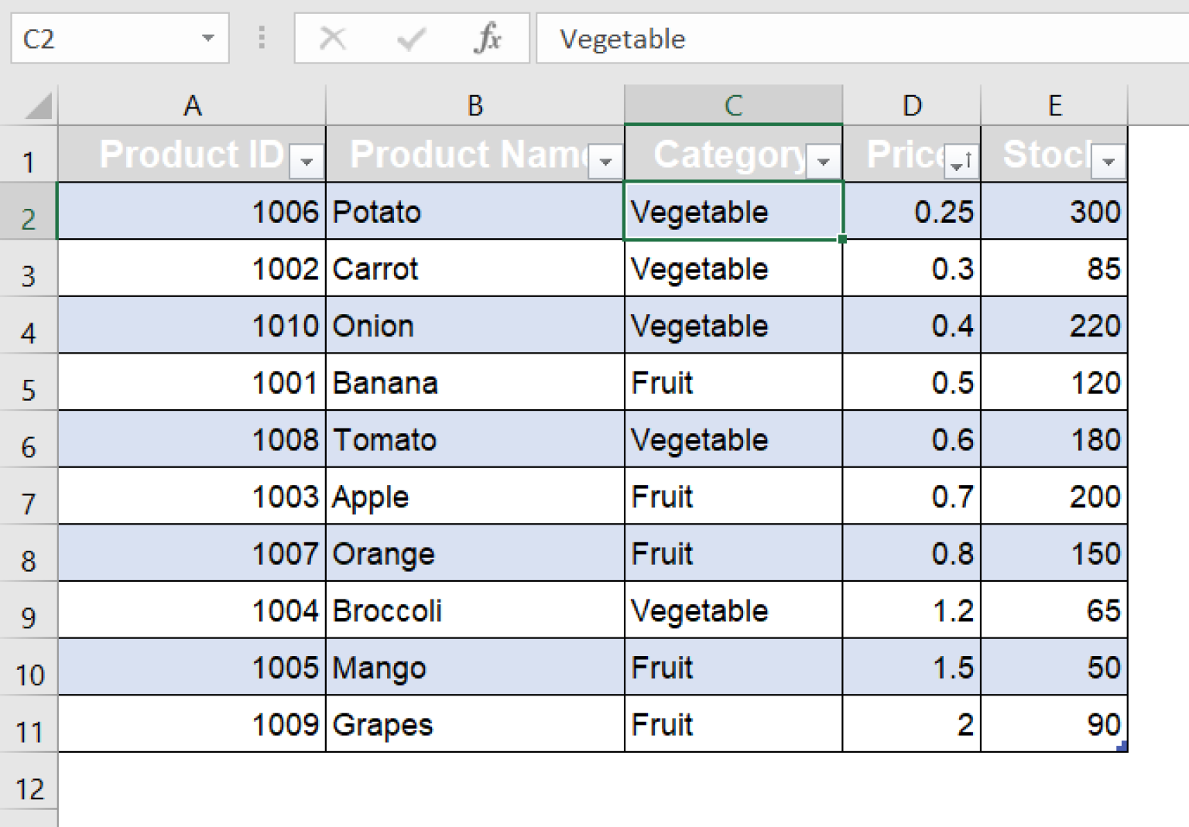This screenshot has height=827, width=1189.
Task: Click the filter icon on Stock header
Action: coord(1108,161)
